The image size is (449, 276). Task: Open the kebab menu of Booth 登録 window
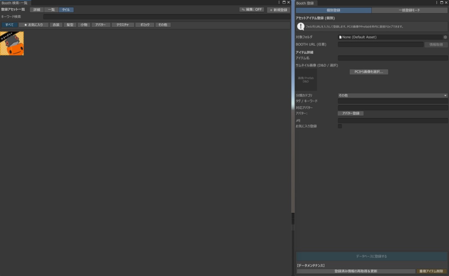(x=436, y=3)
